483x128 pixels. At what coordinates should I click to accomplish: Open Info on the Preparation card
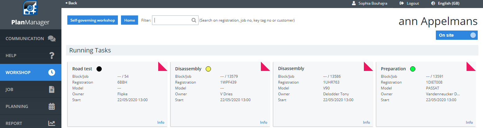[469, 122]
